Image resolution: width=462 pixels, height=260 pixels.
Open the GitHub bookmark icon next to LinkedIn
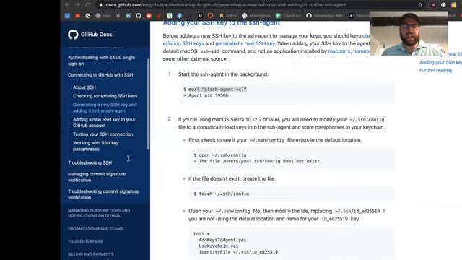tap(139, 16)
